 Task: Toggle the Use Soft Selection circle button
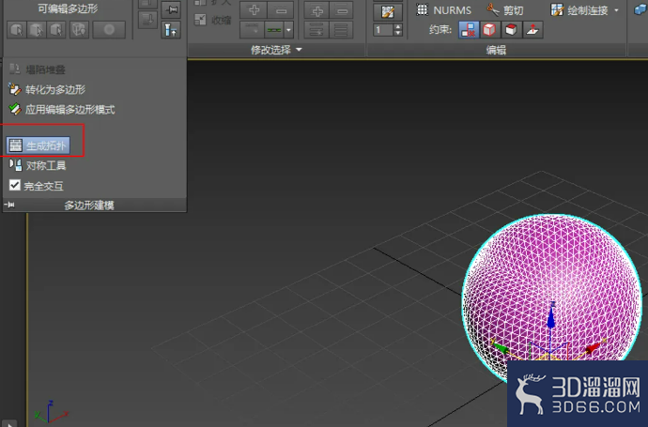pyautogui.click(x=109, y=30)
